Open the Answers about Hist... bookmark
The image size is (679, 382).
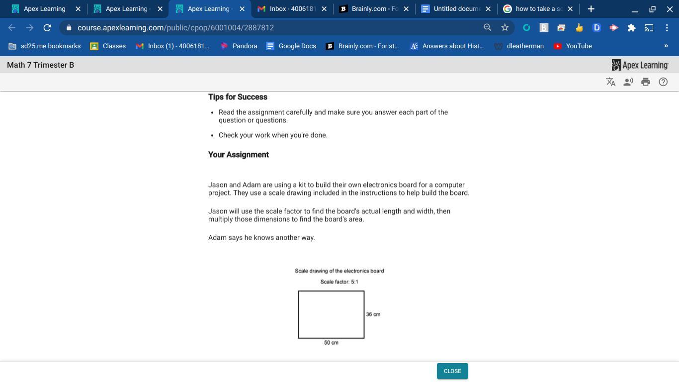(x=447, y=46)
